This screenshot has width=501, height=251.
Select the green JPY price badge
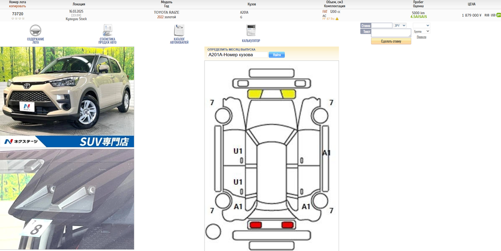pyautogui.click(x=498, y=15)
